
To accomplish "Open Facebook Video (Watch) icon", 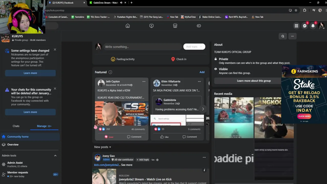I will (x=151, y=26).
